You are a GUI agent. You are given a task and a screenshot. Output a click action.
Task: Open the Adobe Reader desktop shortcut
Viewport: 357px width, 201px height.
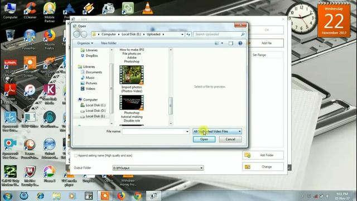[10, 94]
